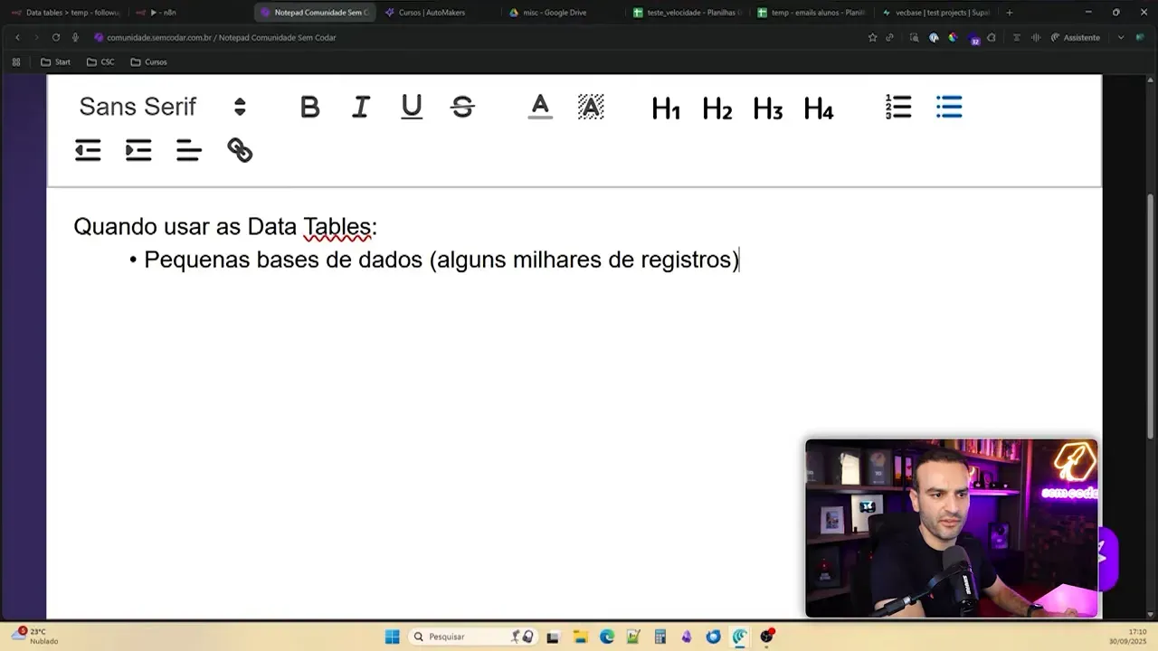Image resolution: width=1158 pixels, height=651 pixels.
Task: Apply Heading 1 style
Action: 666,108
